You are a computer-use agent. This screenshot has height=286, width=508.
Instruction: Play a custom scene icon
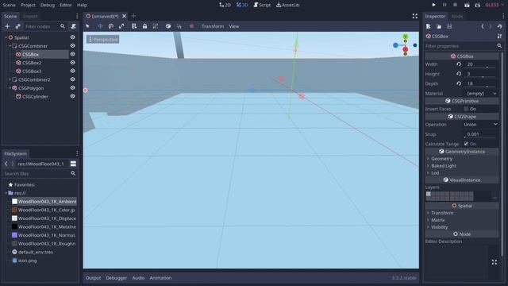click(478, 5)
